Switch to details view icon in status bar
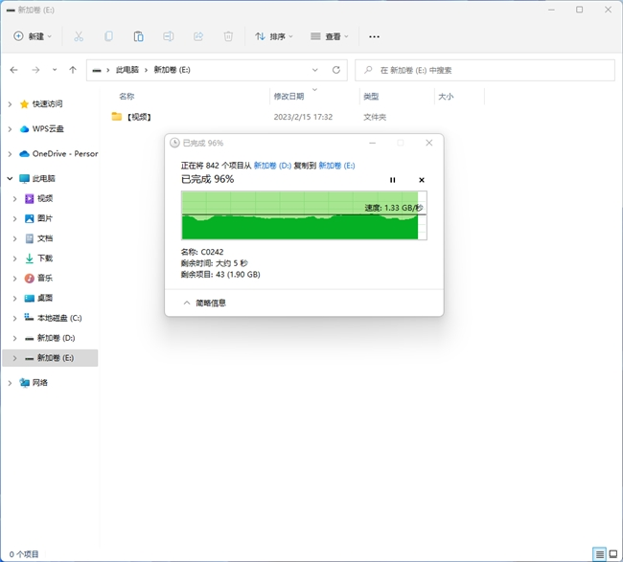 (x=599, y=554)
